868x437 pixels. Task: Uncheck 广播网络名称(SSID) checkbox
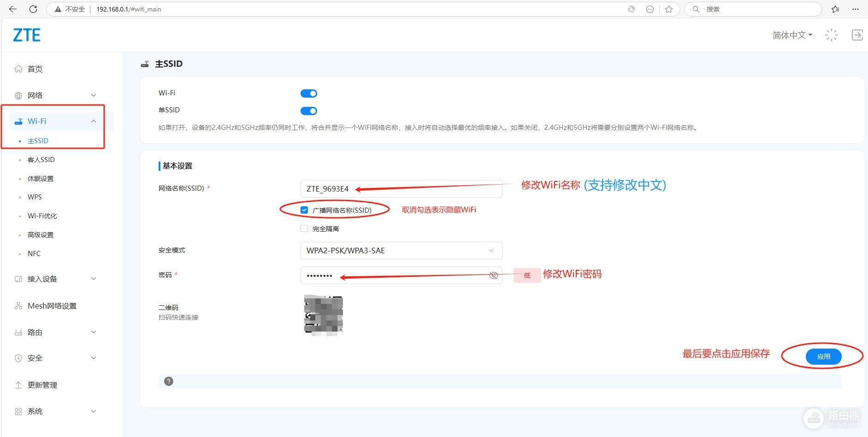point(304,210)
